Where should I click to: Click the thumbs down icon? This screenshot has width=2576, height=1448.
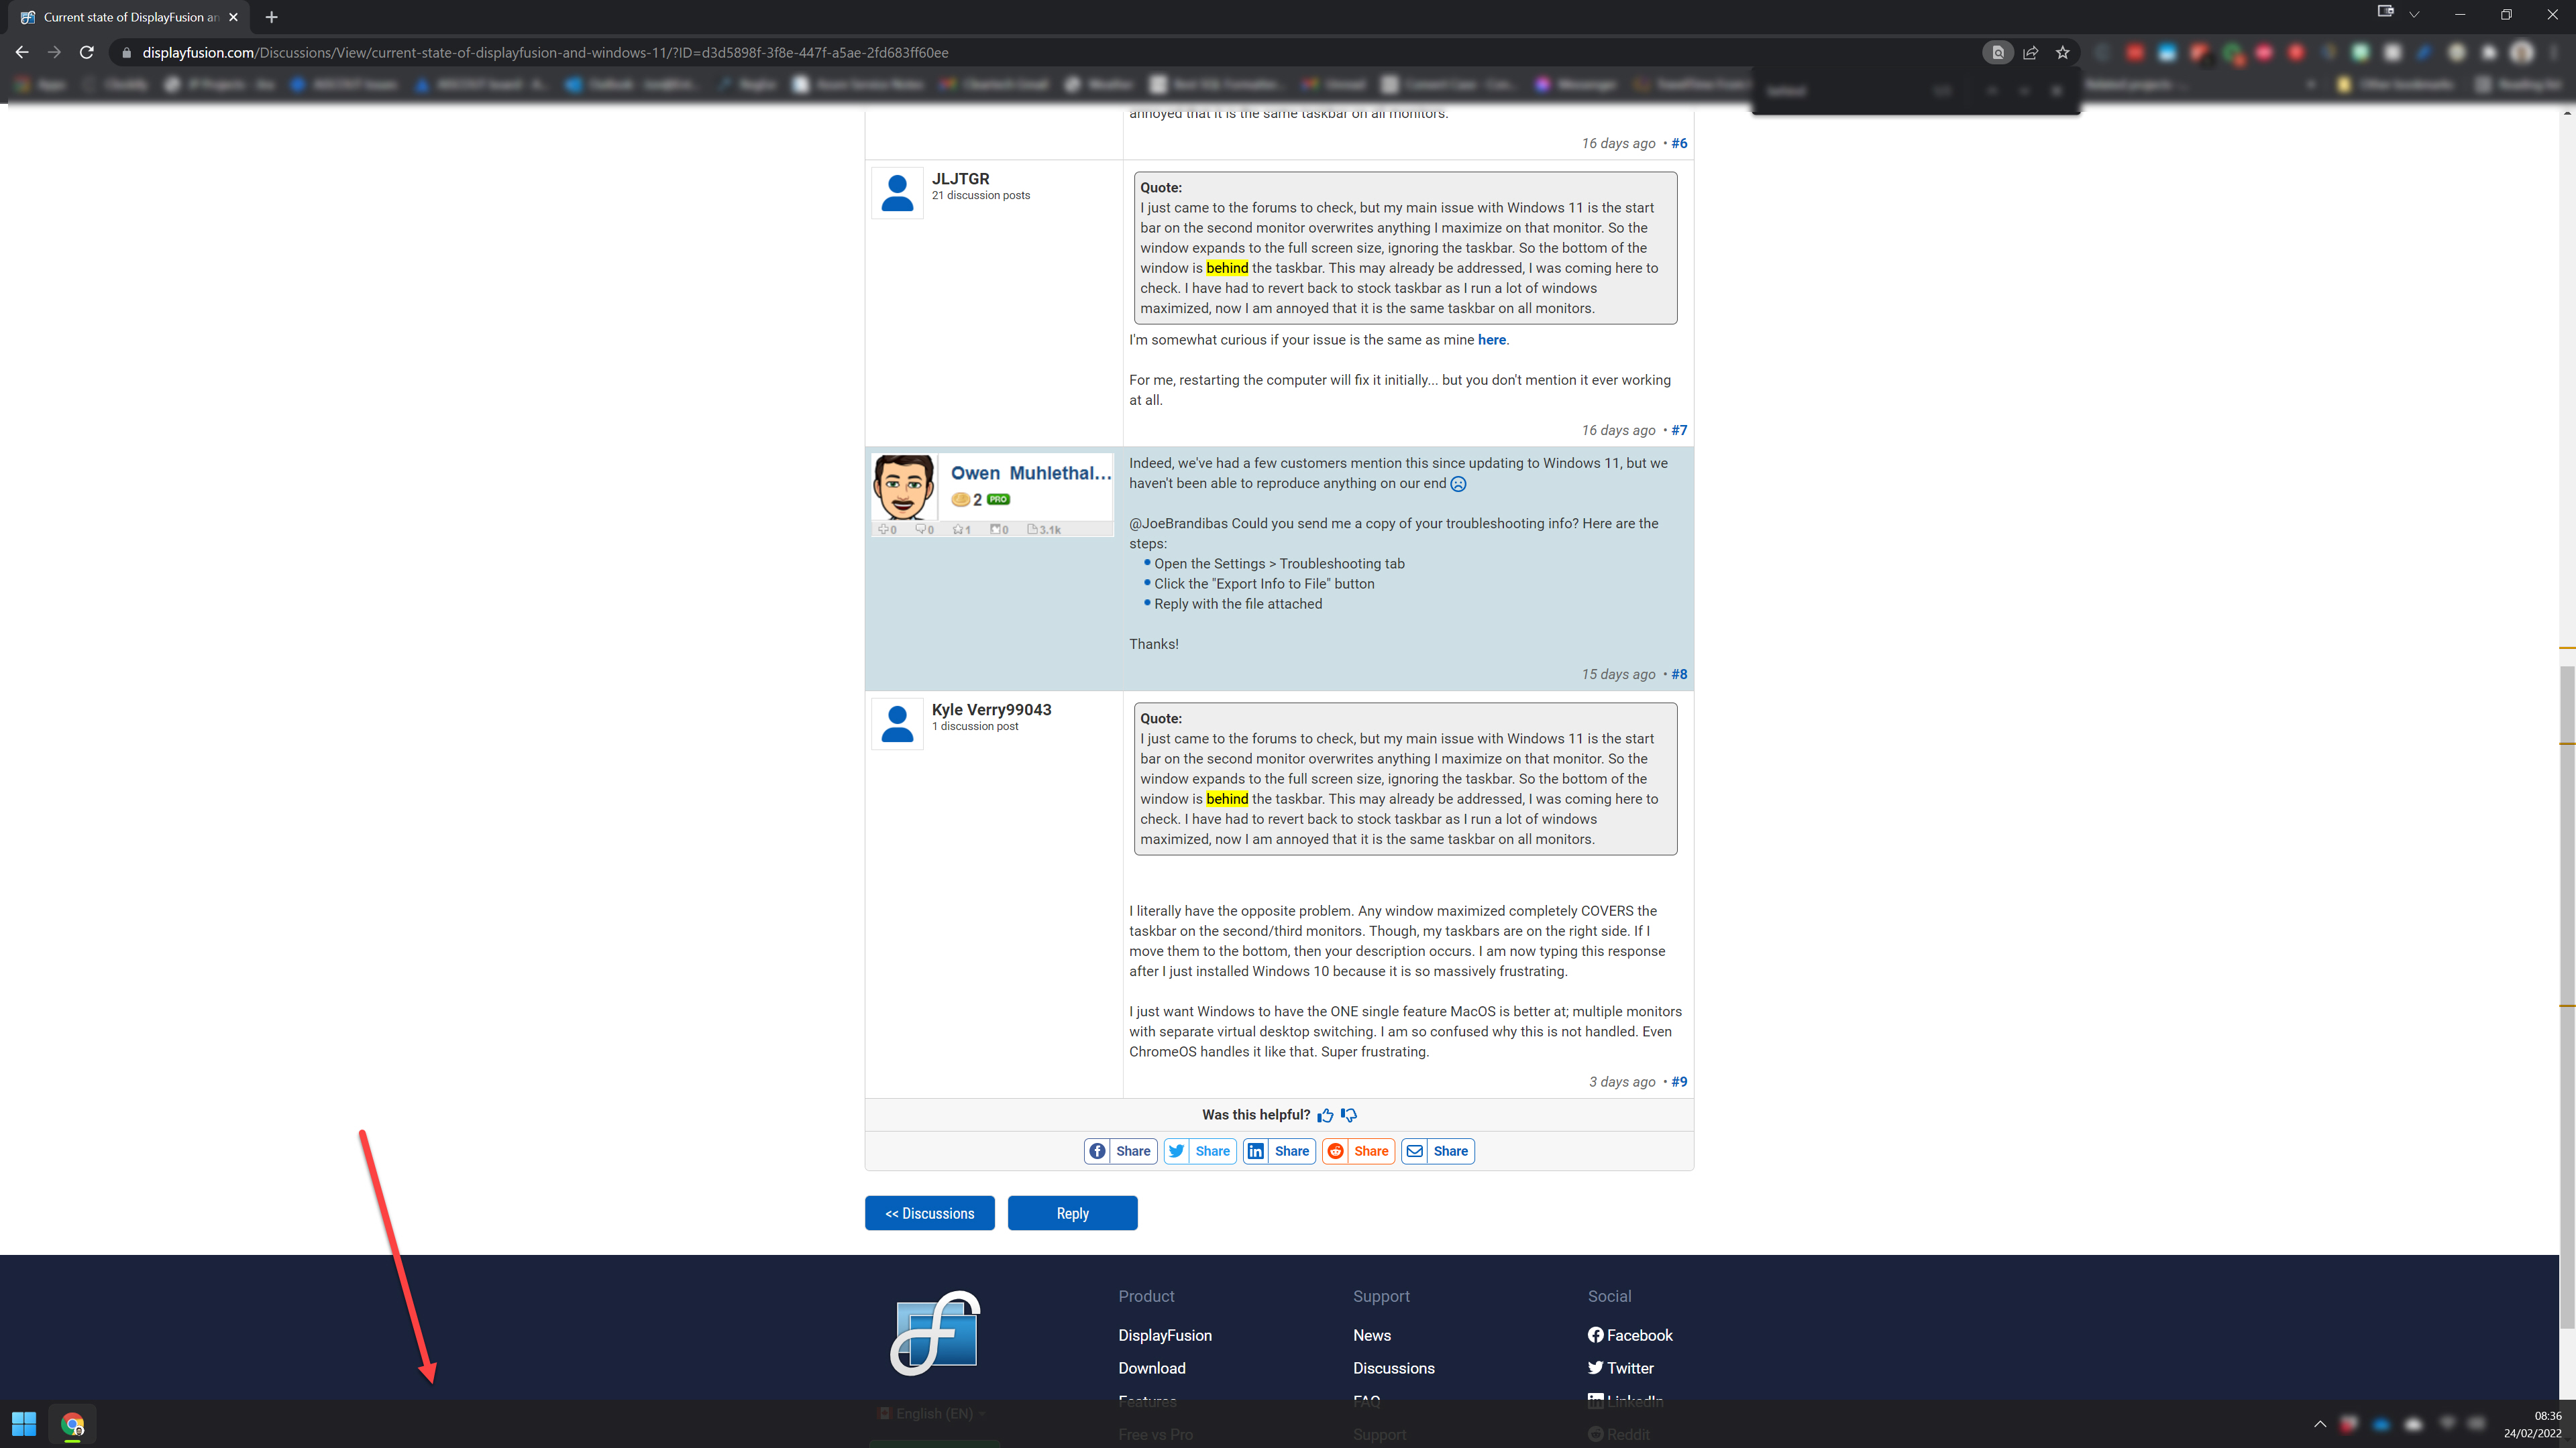point(1349,1115)
